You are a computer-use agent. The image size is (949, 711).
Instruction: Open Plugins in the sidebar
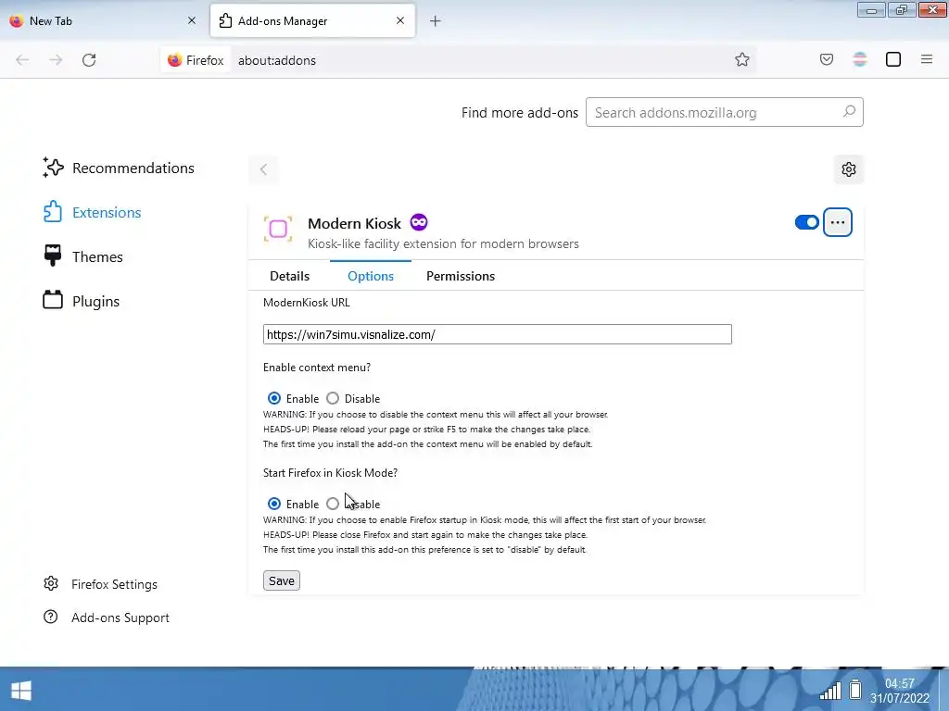[82, 301]
